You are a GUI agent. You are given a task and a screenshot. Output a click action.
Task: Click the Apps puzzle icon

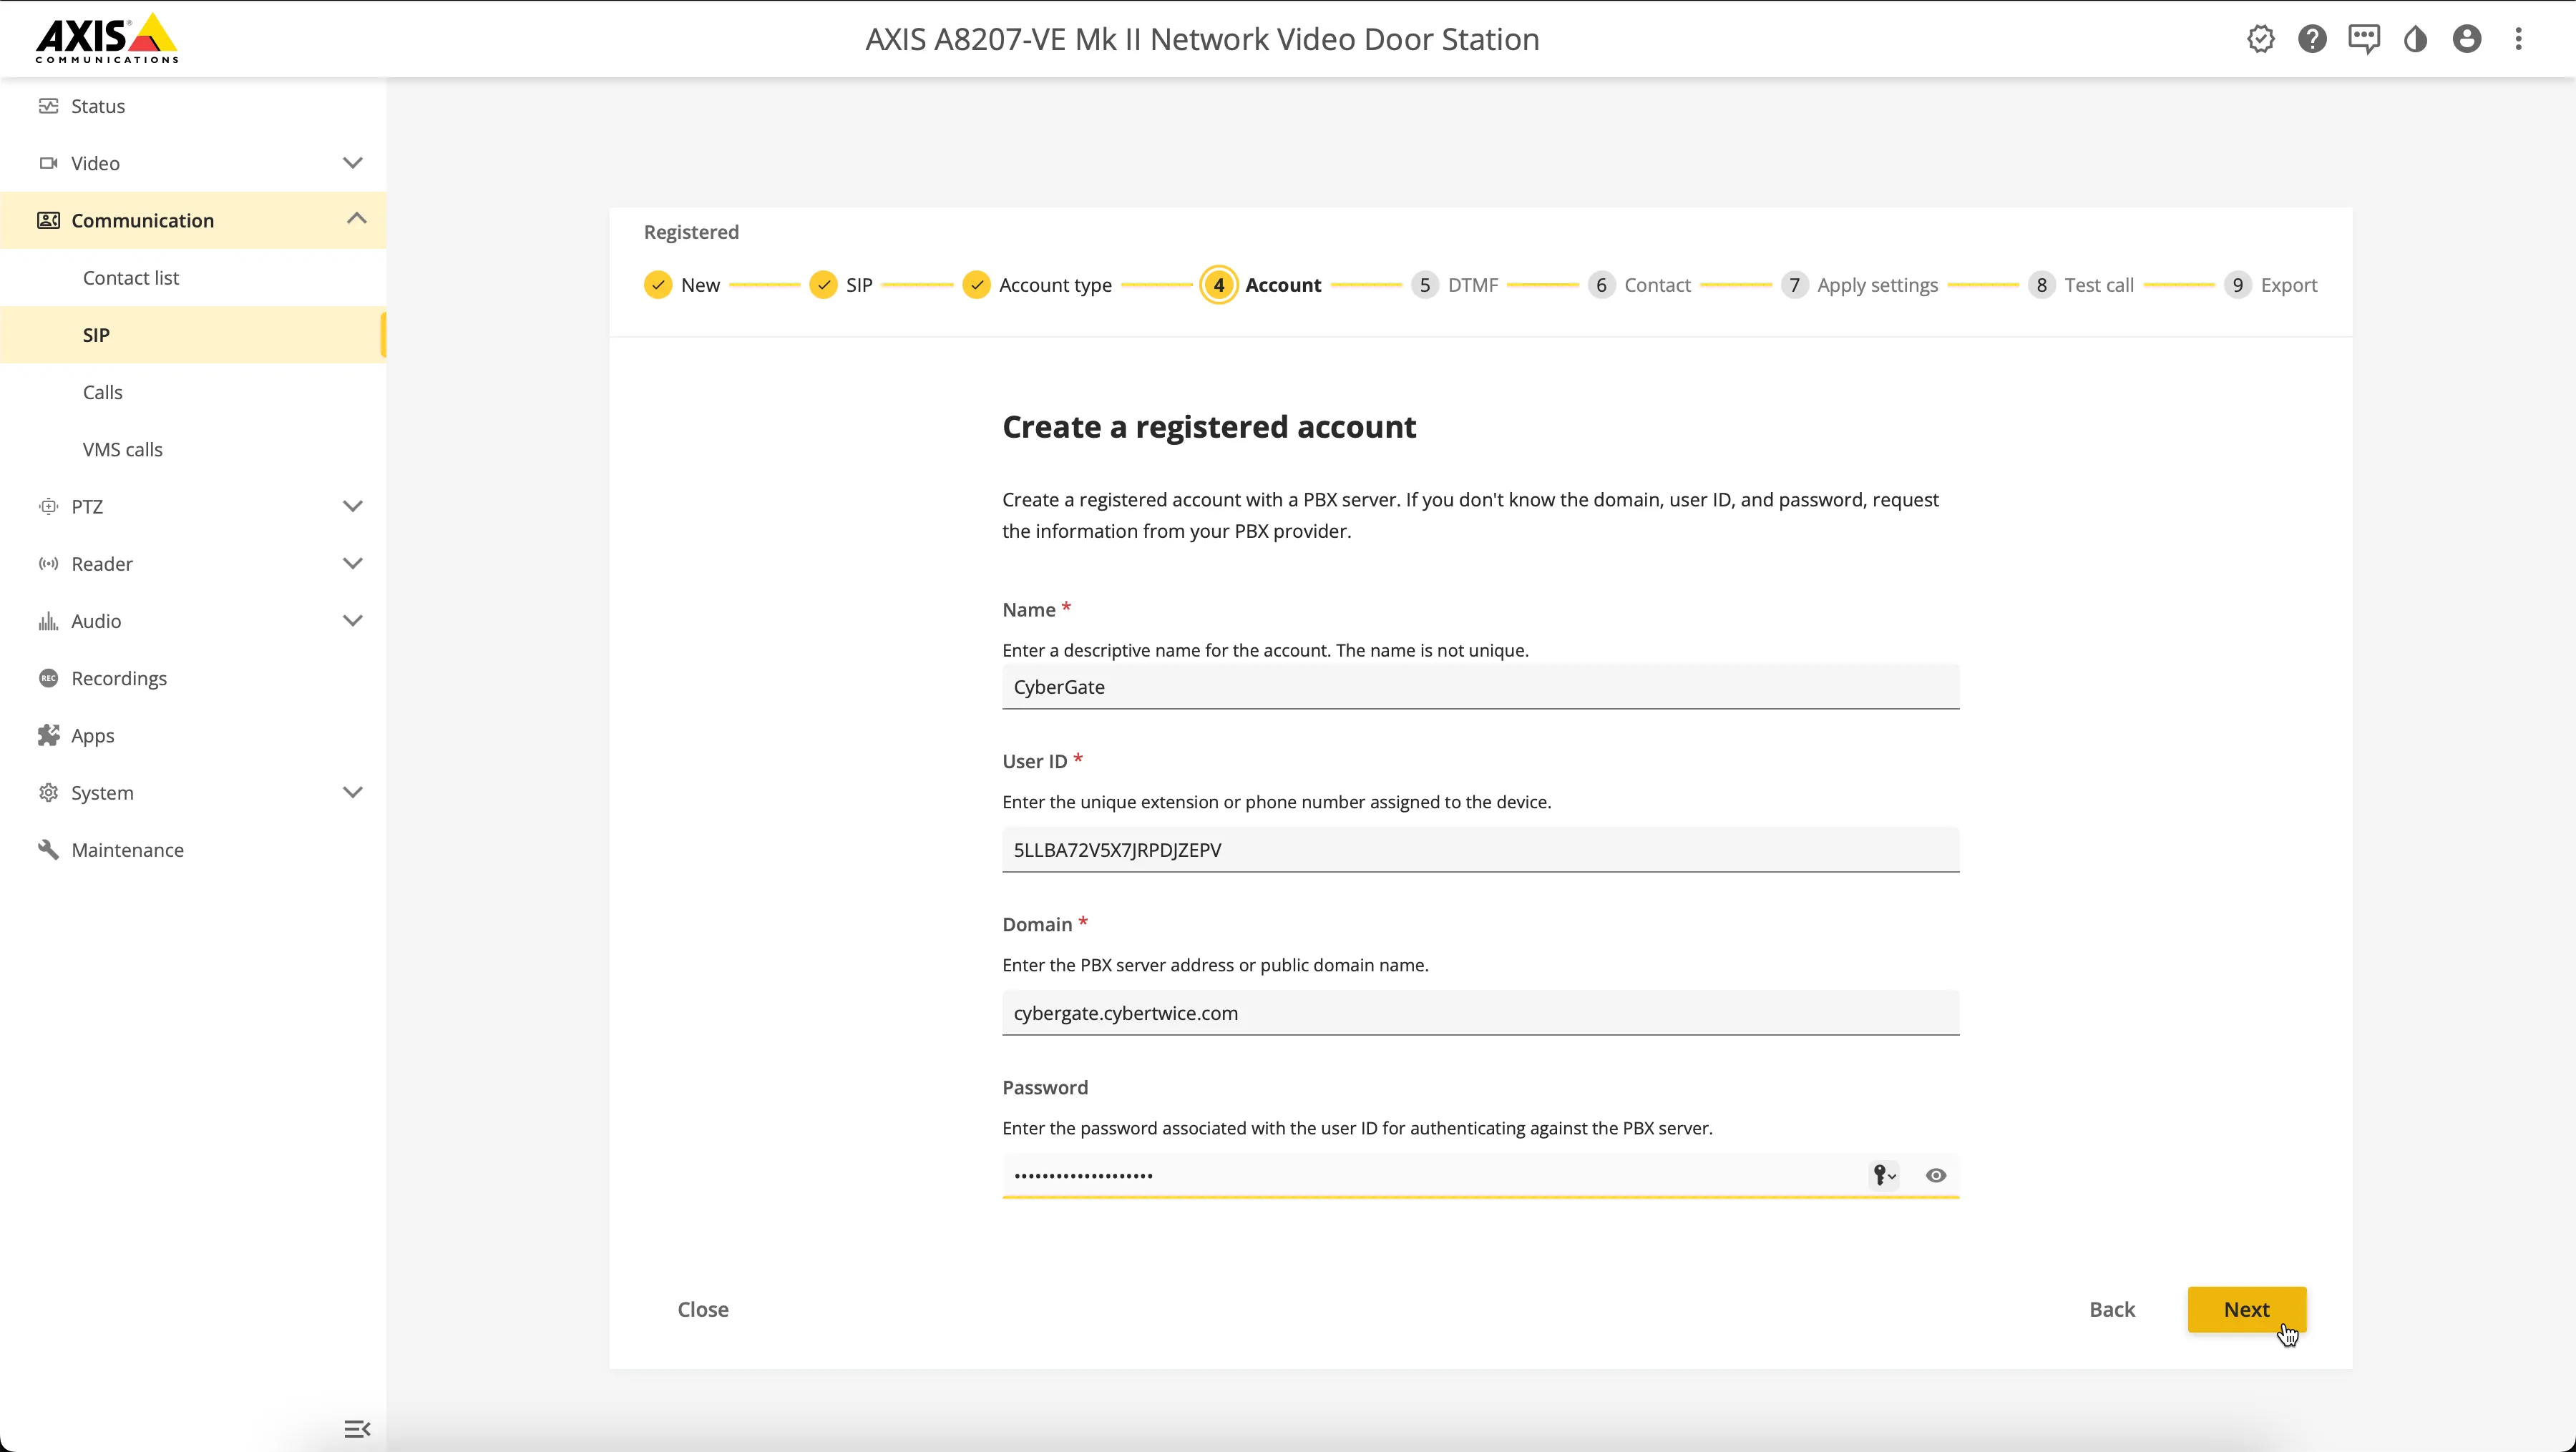tap(48, 735)
